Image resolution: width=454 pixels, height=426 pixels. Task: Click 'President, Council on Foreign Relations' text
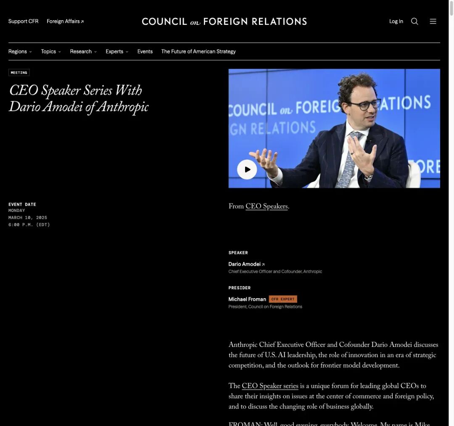265,307
